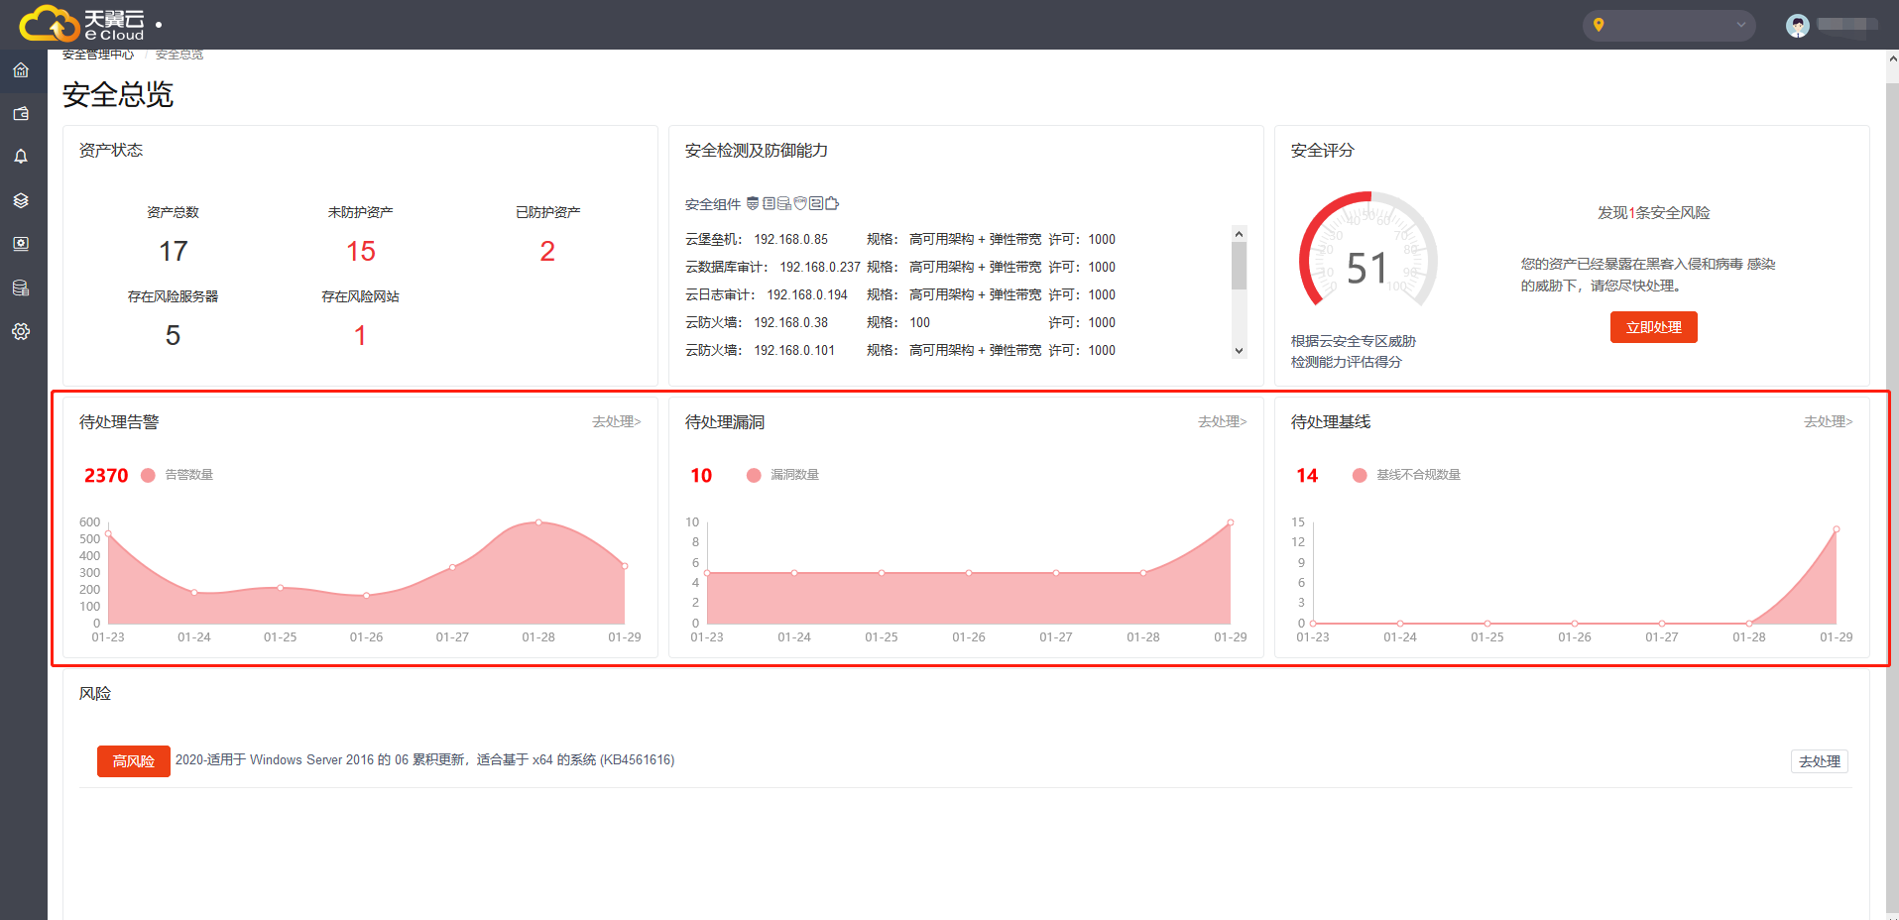1899x920 pixels.
Task: Open the home overview icon in sidebar
Action: (21, 70)
